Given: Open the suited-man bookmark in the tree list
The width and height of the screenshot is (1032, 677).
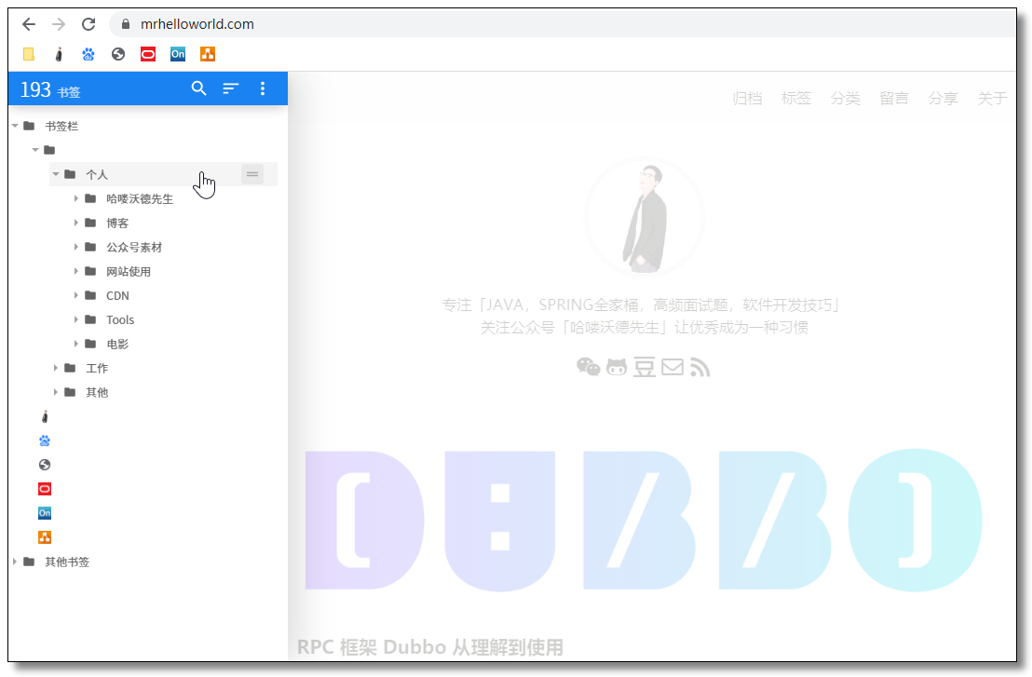Looking at the screenshot, I should point(45,416).
